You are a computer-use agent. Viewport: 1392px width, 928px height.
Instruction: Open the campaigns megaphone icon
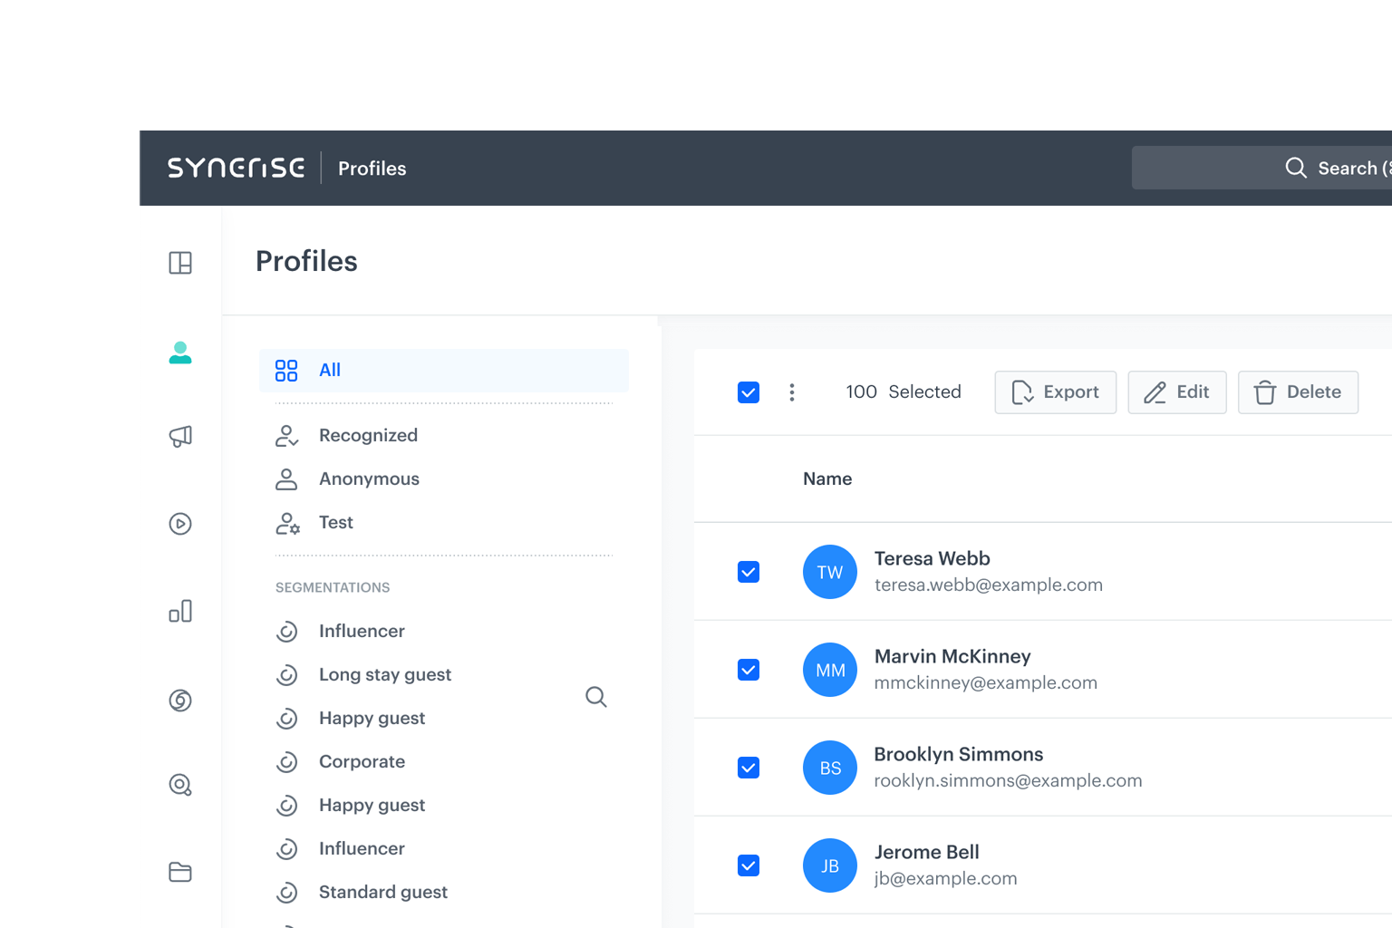tap(180, 436)
